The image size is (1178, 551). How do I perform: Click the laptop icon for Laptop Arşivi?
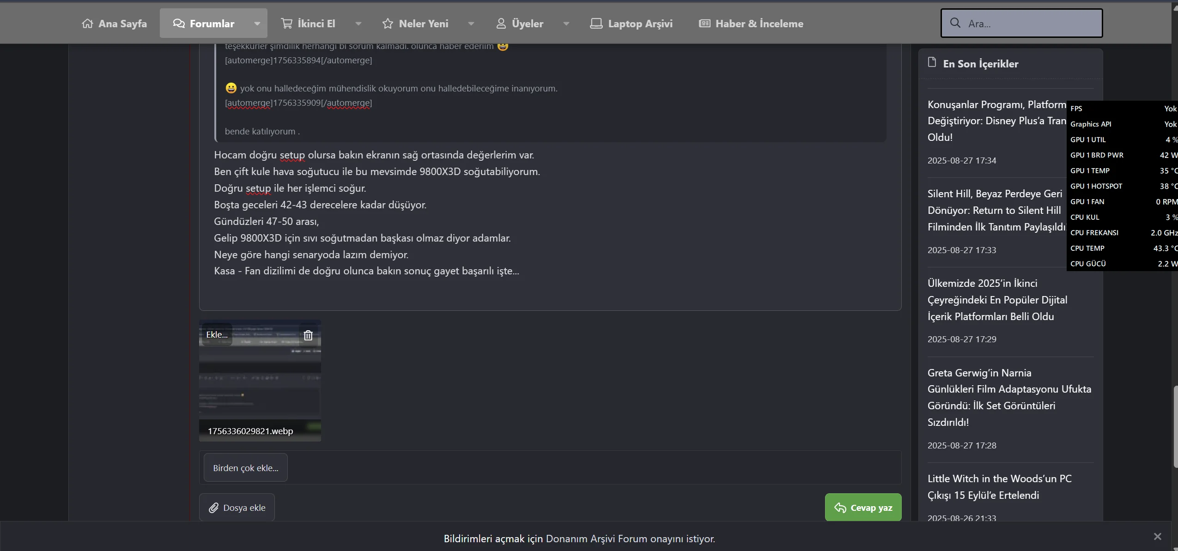(596, 24)
